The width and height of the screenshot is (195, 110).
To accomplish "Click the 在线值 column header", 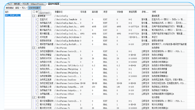I will [83, 12].
